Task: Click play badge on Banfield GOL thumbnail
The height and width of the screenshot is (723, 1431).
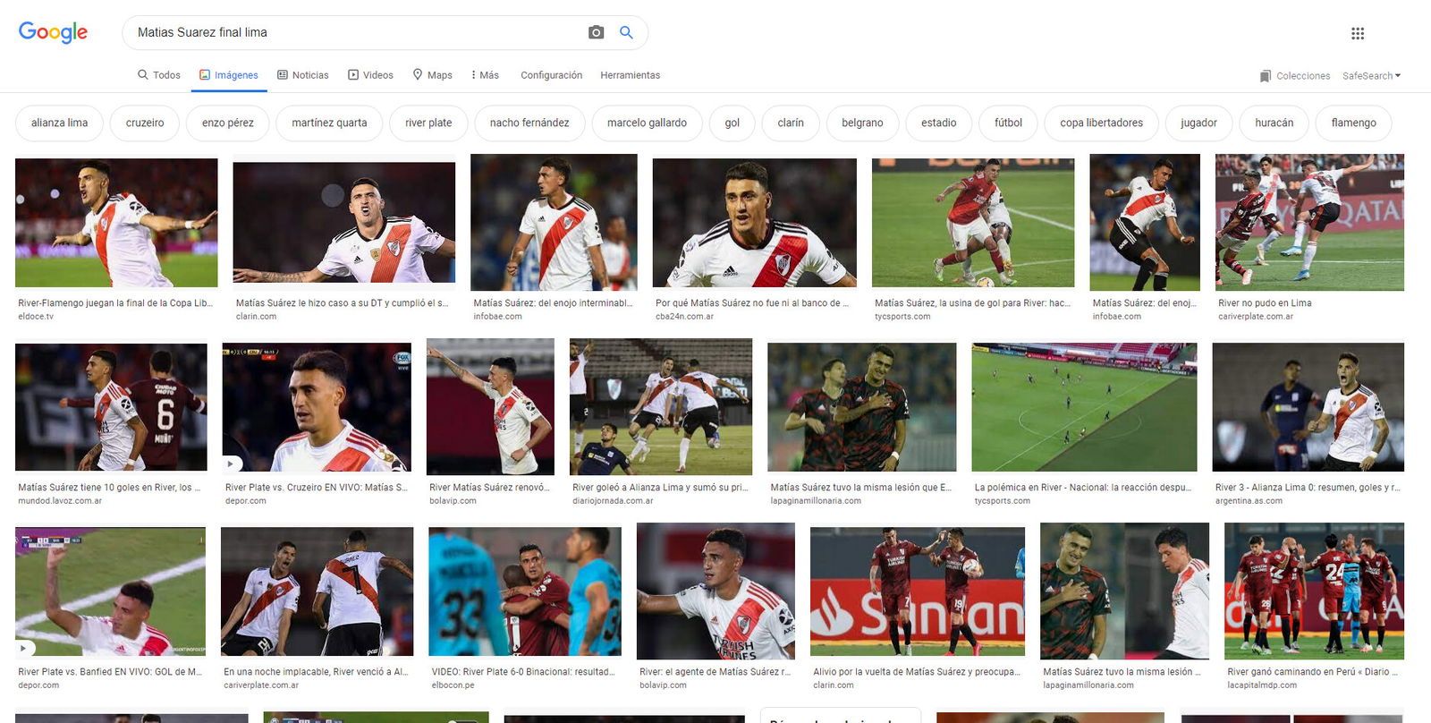Action: [24, 648]
